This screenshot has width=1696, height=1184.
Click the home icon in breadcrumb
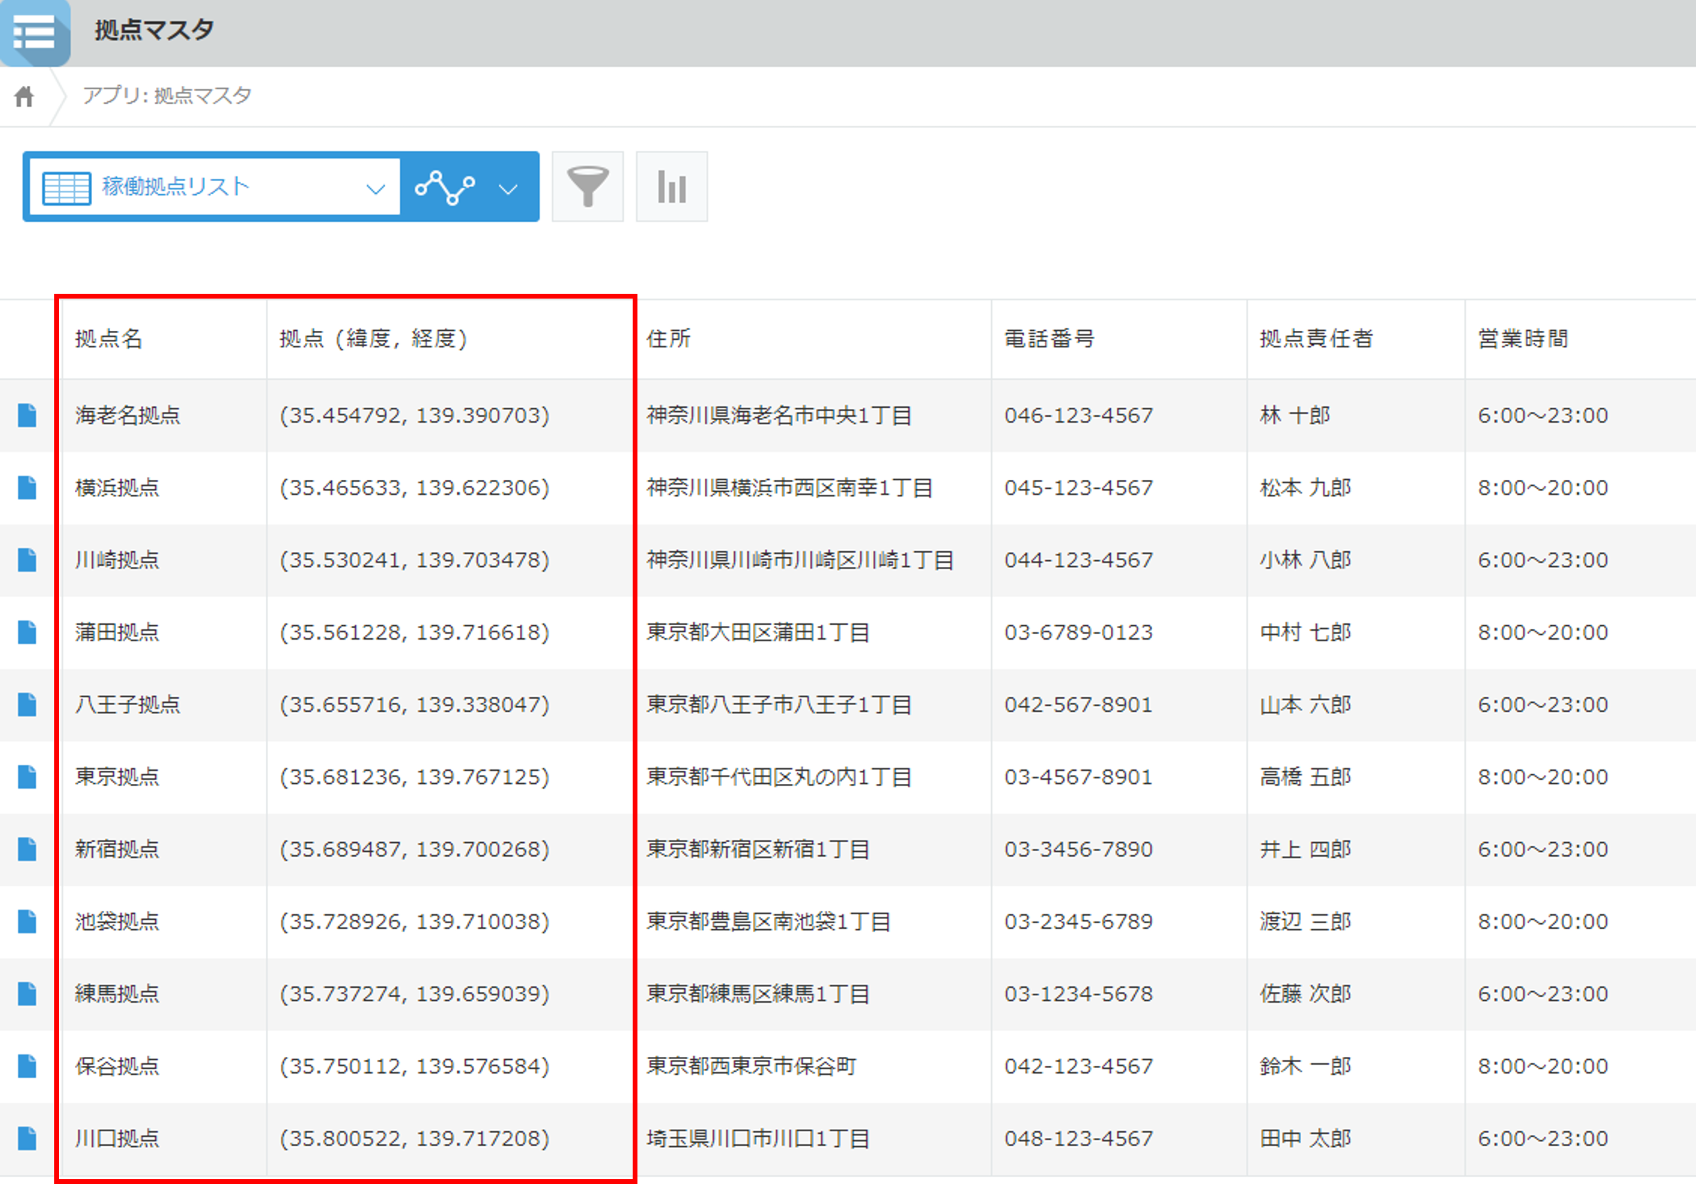click(x=24, y=96)
